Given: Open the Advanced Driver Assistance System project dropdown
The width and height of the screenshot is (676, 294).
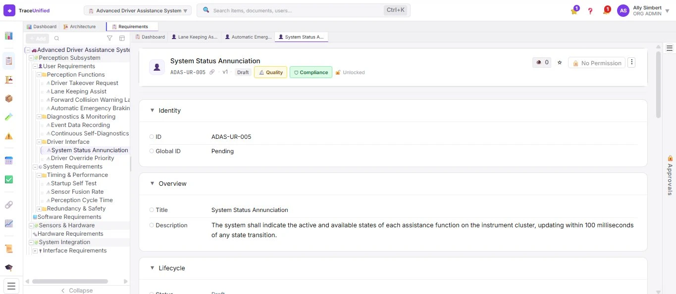Looking at the screenshot, I should point(138,10).
